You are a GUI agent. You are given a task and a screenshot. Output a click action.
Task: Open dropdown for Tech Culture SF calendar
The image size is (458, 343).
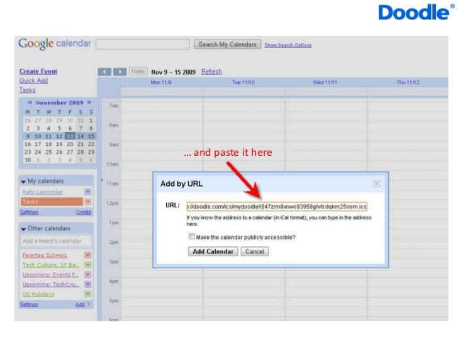(87, 265)
